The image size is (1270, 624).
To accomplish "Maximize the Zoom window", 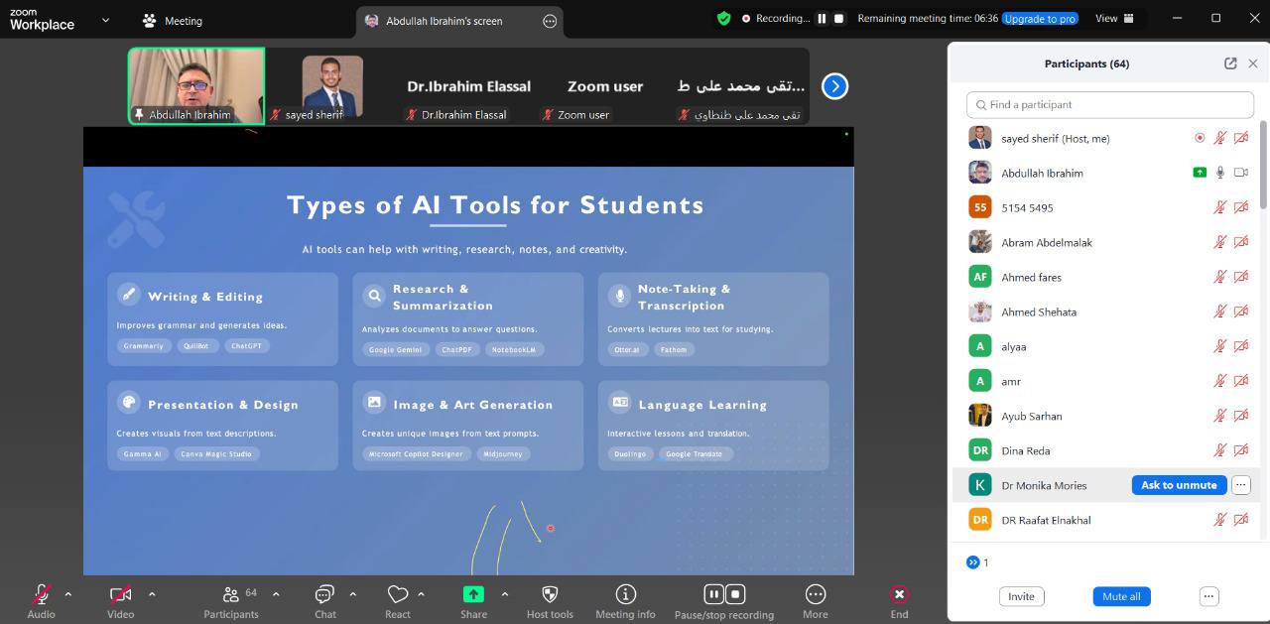I will (1215, 18).
